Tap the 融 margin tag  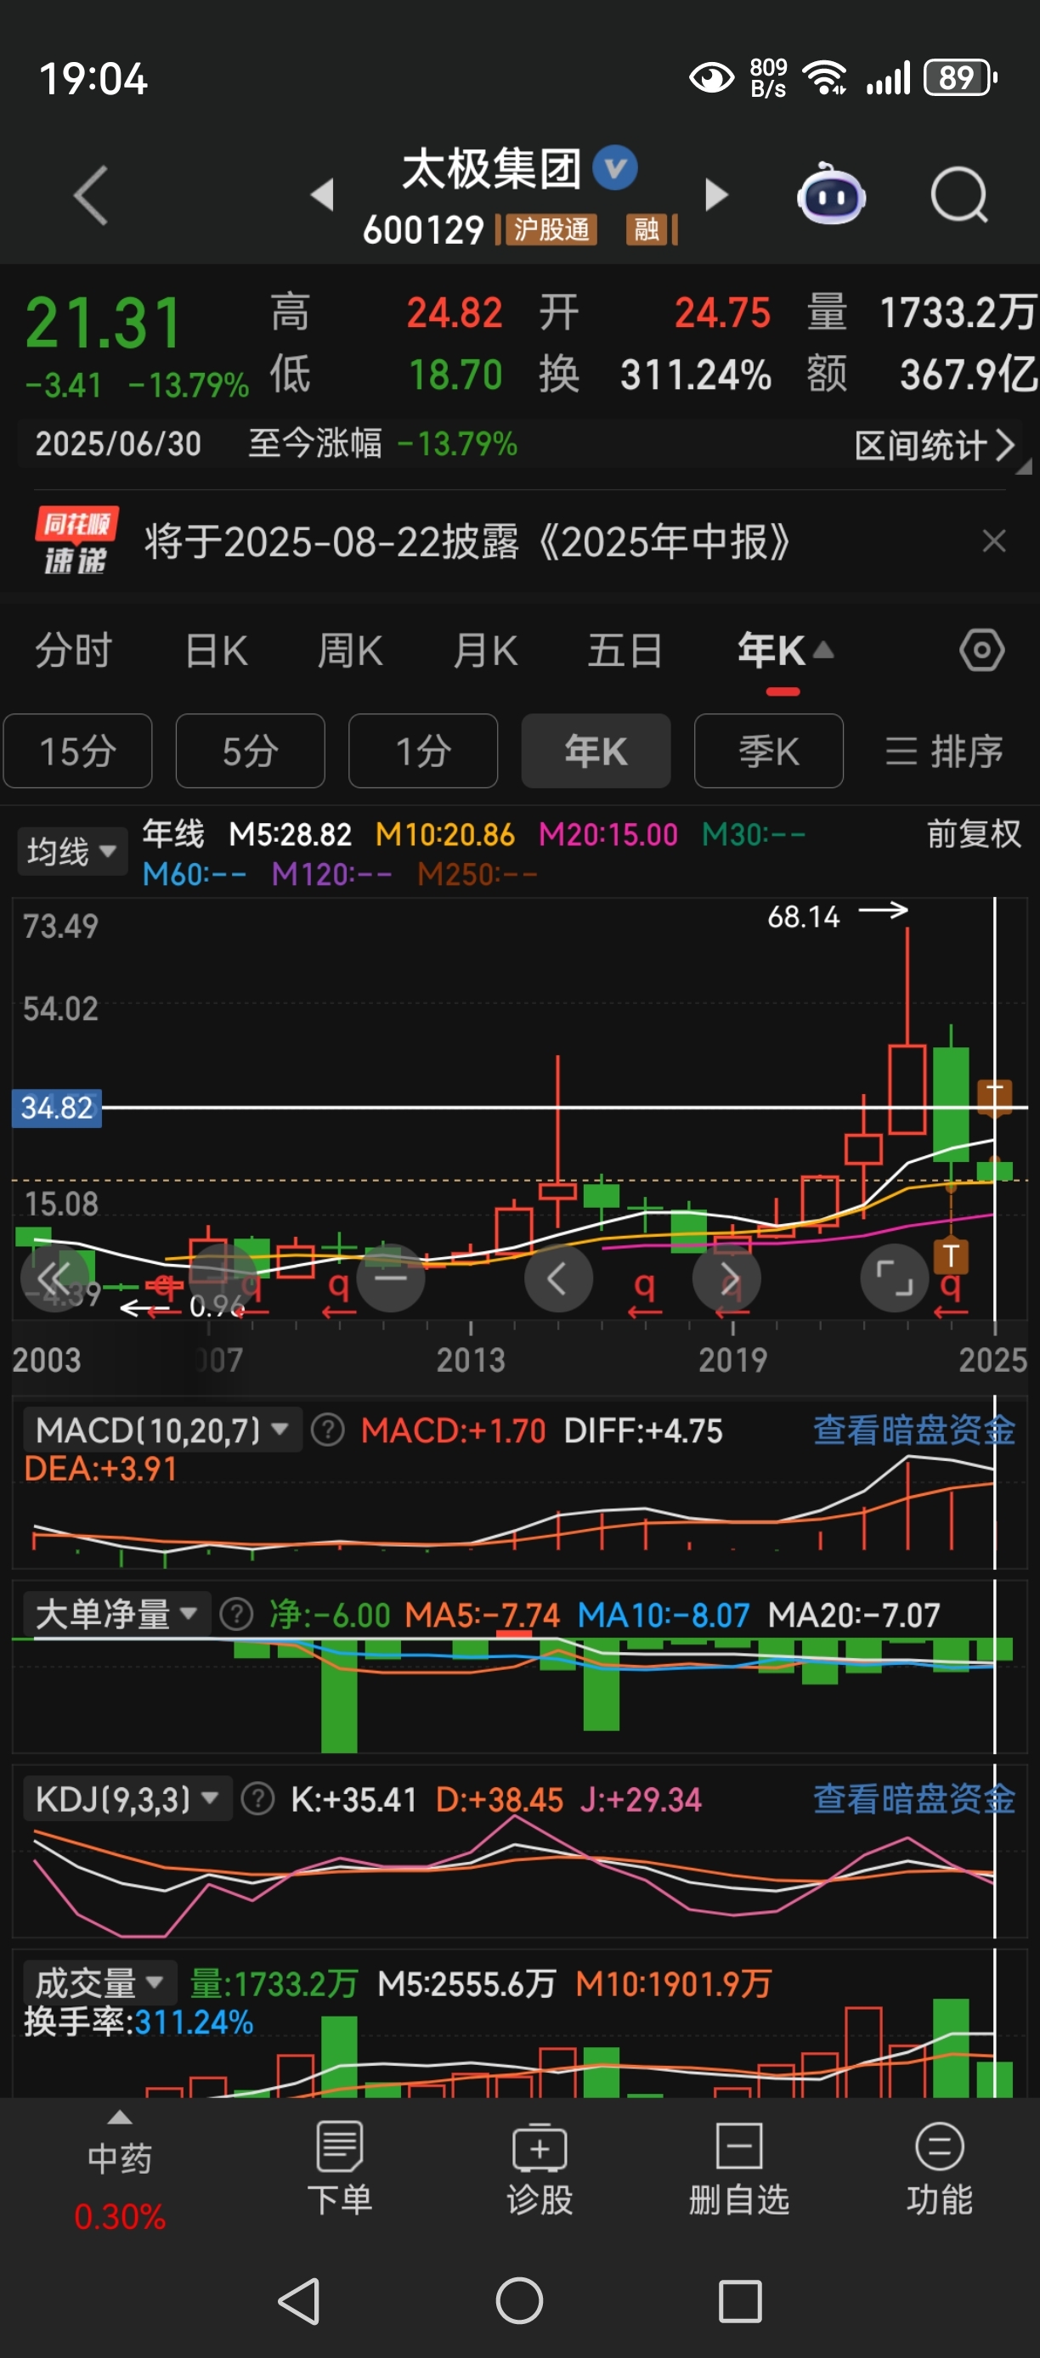point(647,228)
